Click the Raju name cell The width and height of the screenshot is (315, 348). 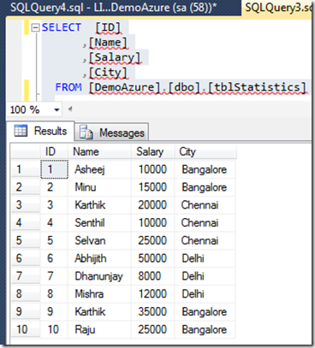pos(99,330)
